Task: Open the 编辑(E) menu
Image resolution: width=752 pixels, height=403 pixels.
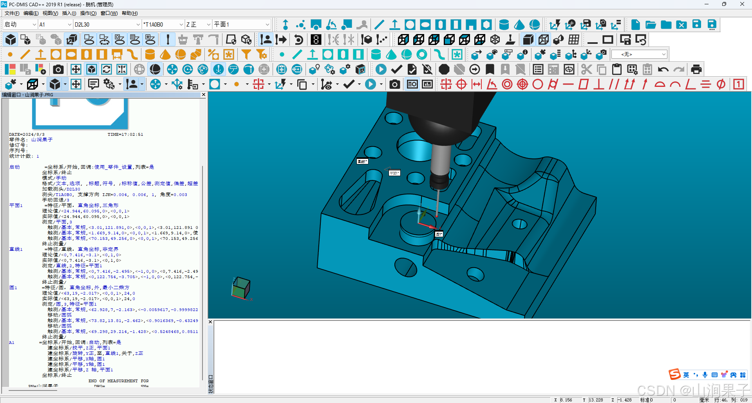Action: [31, 13]
